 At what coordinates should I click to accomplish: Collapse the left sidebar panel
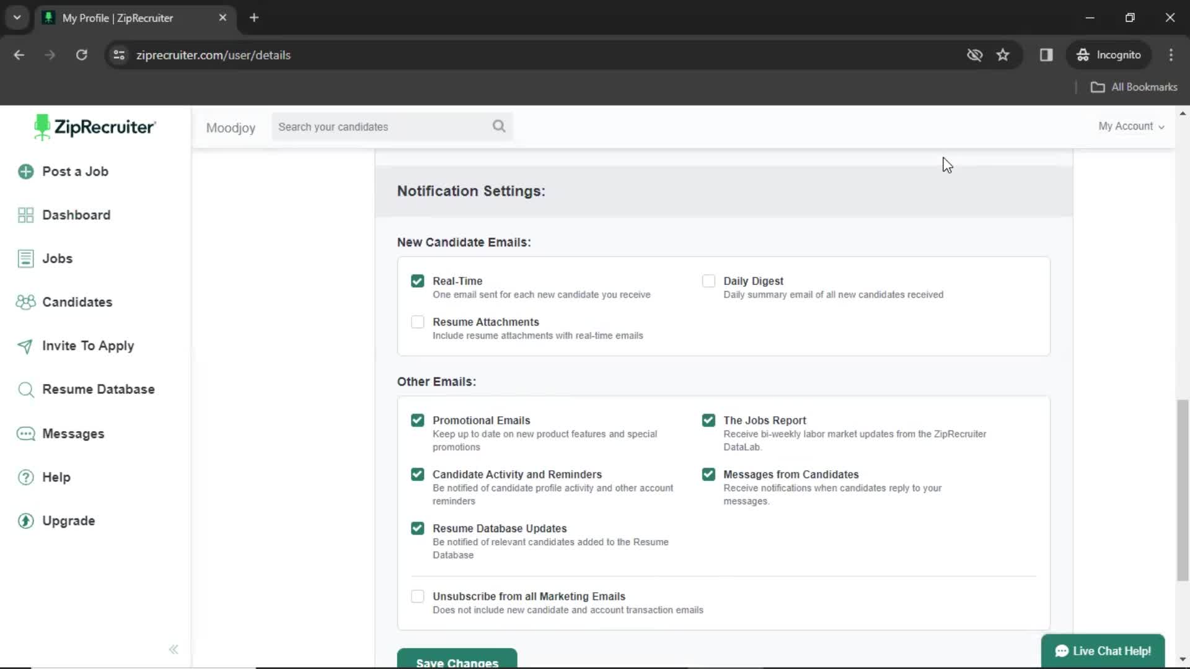pyautogui.click(x=174, y=649)
